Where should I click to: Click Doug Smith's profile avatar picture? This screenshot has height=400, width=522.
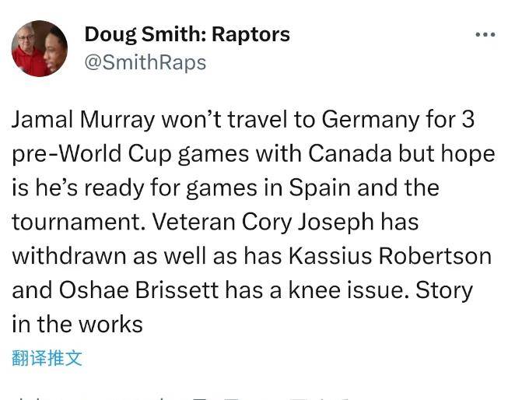pyautogui.click(x=39, y=49)
